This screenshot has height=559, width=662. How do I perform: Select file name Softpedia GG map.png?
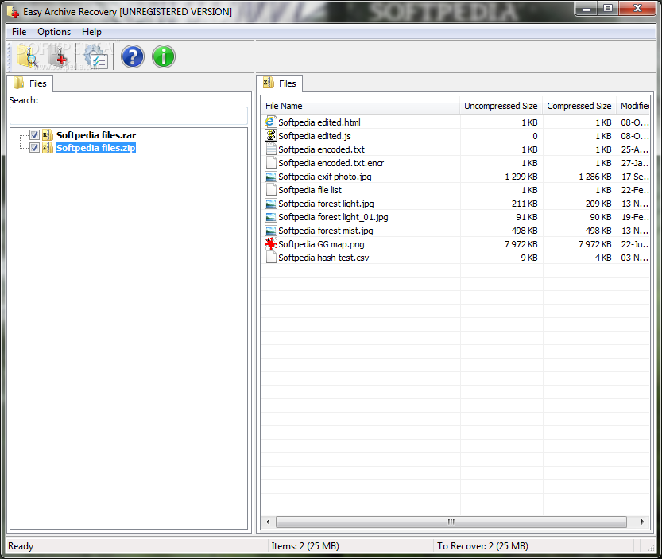[321, 244]
